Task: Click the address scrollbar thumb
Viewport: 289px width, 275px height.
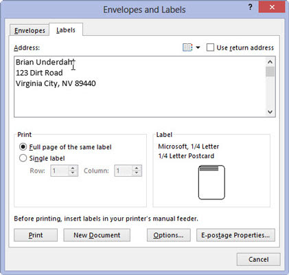Action: coord(270,71)
